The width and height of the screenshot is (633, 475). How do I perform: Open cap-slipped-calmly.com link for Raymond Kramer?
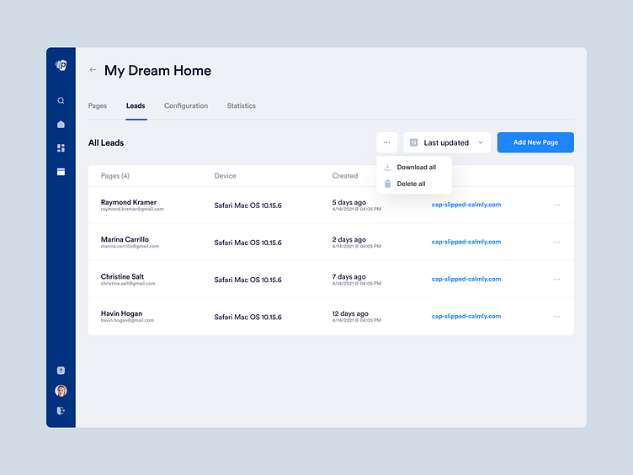(466, 205)
